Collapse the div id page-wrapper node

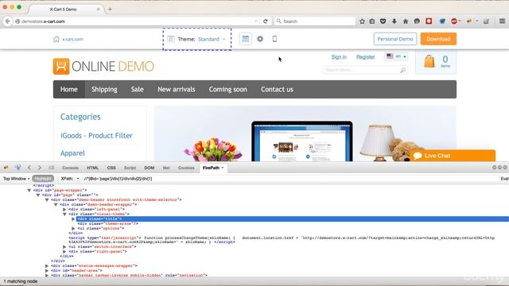pyautogui.click(x=29, y=191)
